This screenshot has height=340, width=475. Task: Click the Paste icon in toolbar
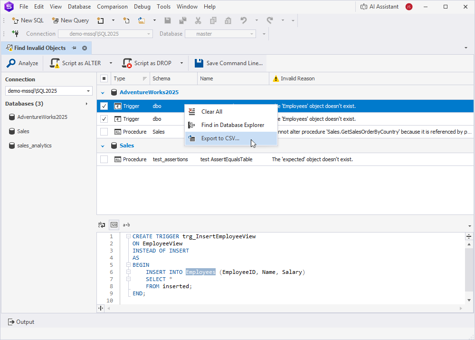228,20
